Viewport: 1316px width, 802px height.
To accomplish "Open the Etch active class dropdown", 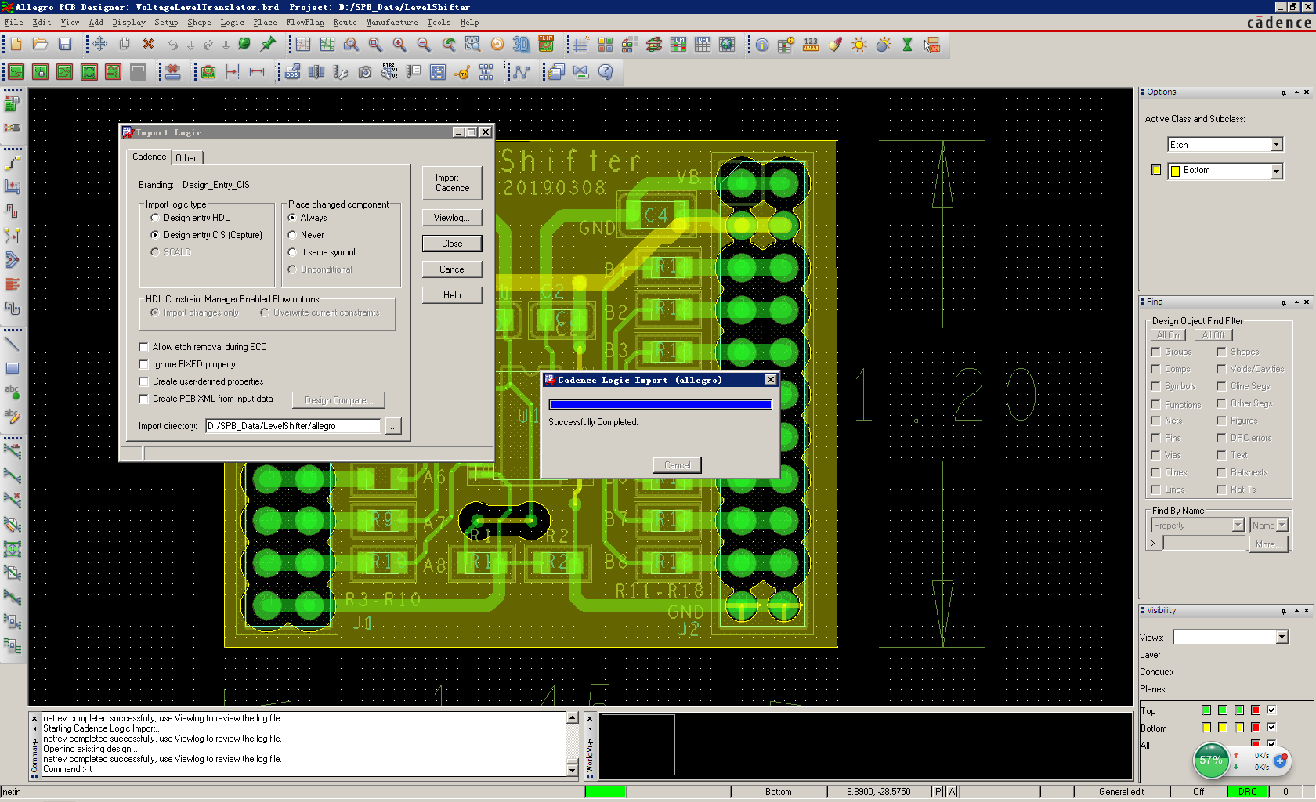I will point(1277,144).
